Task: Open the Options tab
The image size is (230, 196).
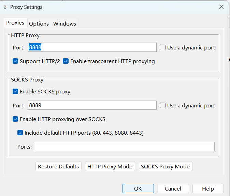Action: 39,24
